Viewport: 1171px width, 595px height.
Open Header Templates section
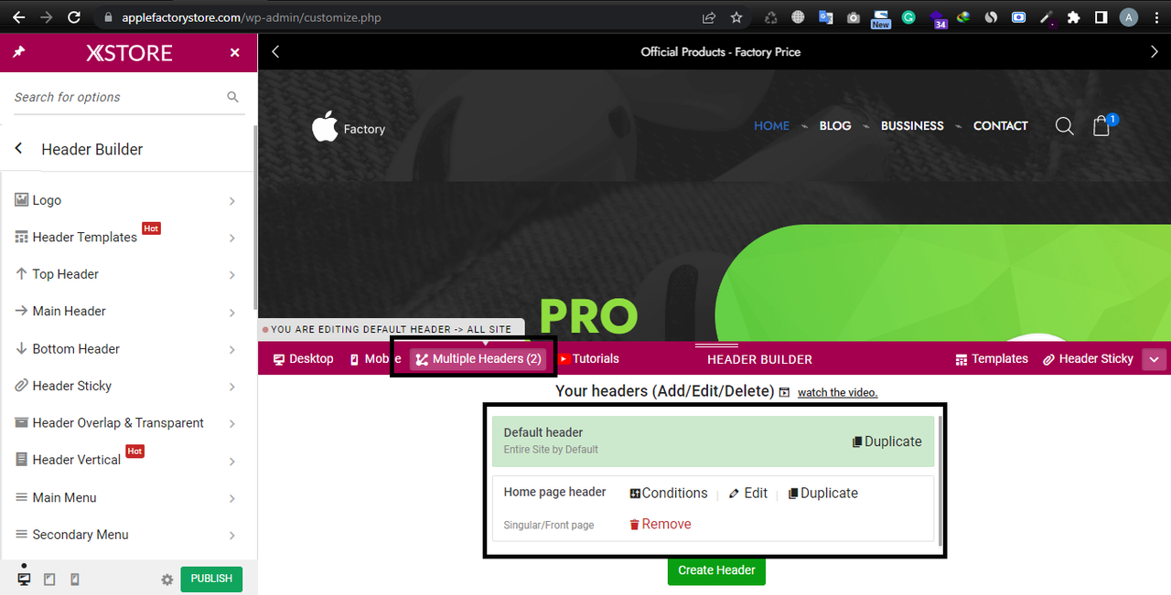point(128,237)
